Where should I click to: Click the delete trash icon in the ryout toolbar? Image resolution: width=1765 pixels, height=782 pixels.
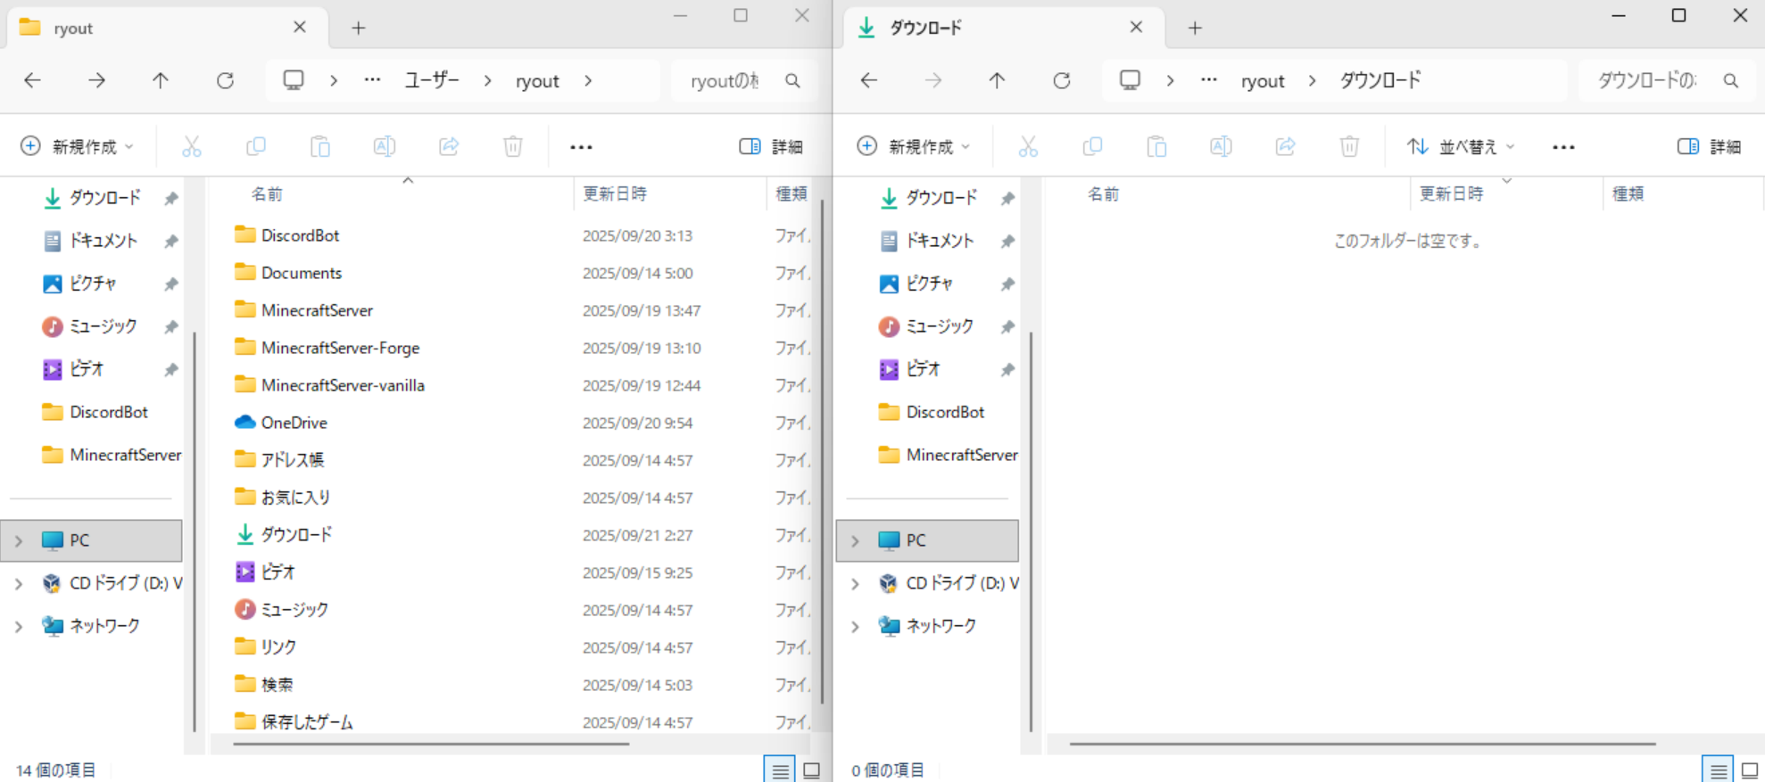513,146
